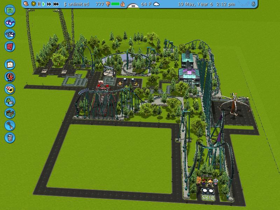Click the cloud weather icon

[156, 4]
